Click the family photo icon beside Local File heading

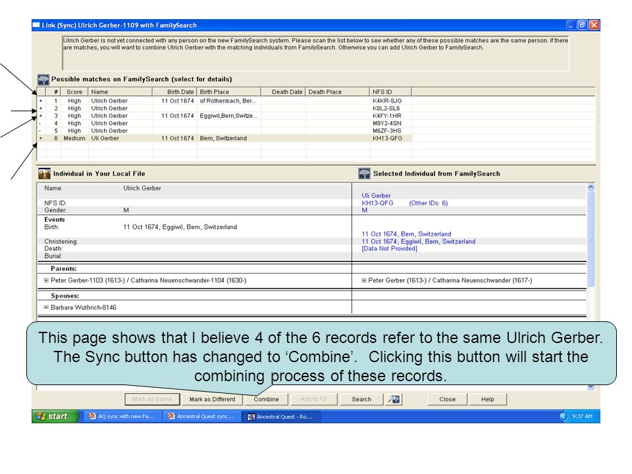44,174
